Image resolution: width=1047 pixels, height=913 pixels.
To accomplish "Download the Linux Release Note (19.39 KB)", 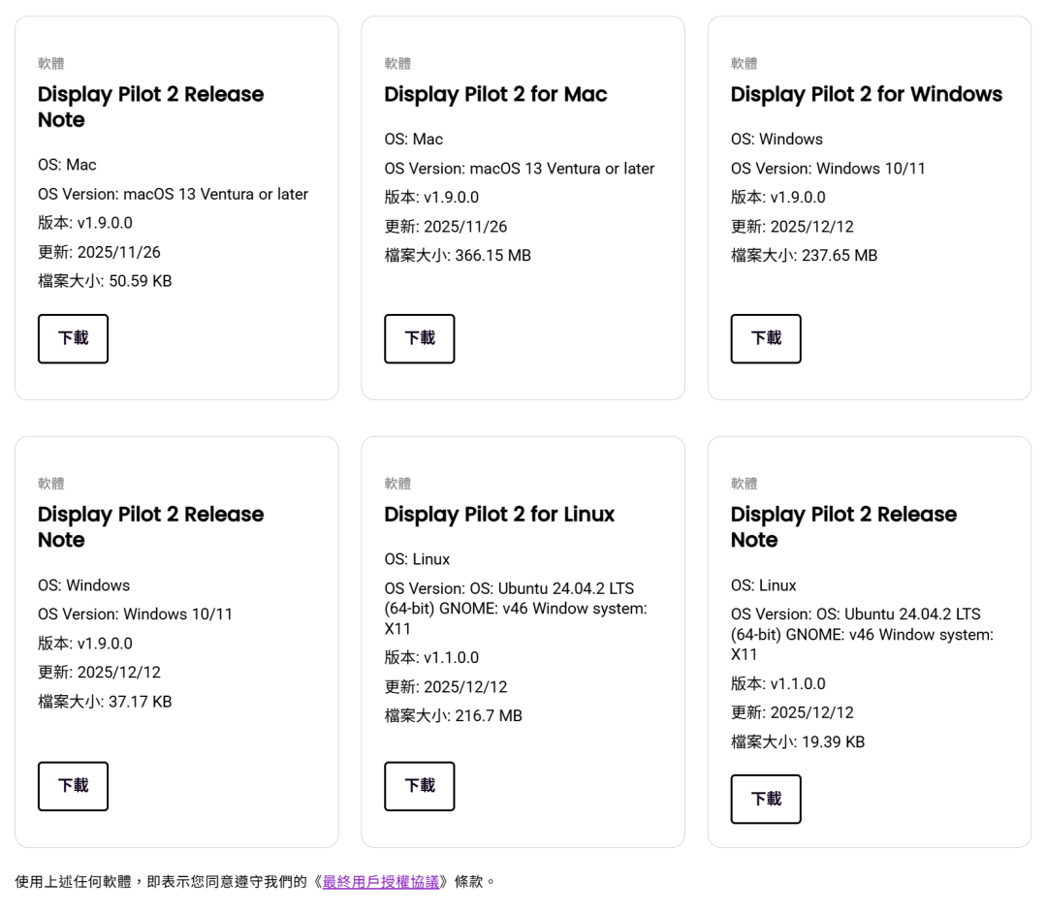I will (765, 799).
